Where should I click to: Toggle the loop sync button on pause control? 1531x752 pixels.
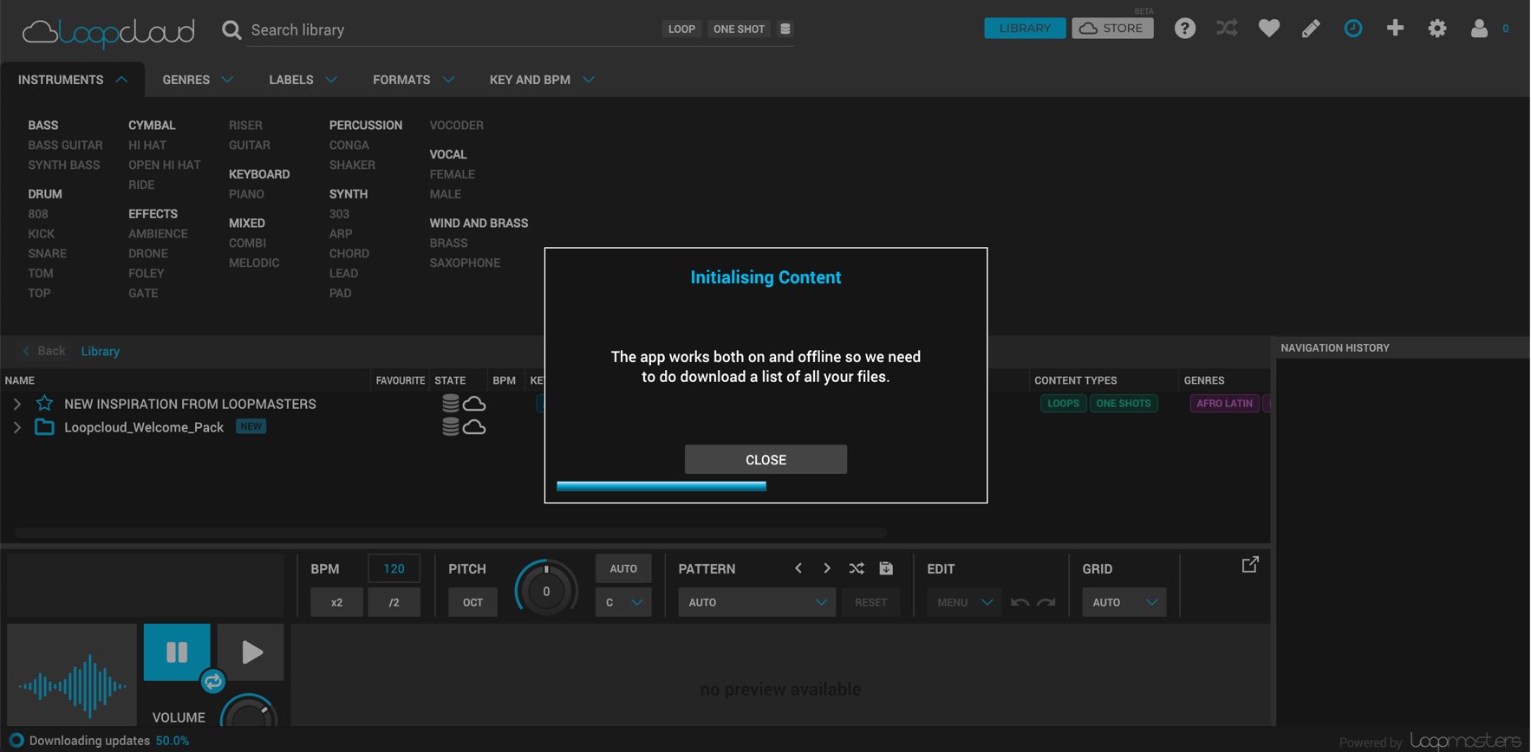click(x=212, y=682)
